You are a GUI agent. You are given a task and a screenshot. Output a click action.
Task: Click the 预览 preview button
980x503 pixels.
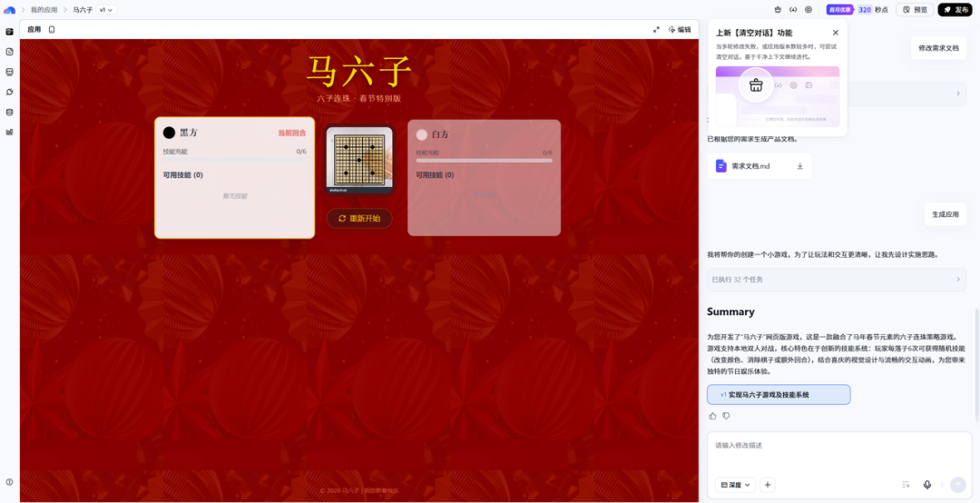coord(915,10)
